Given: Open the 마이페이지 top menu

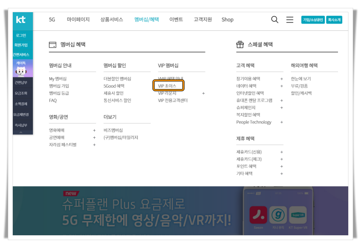Looking at the screenshot, I should click(x=78, y=20).
